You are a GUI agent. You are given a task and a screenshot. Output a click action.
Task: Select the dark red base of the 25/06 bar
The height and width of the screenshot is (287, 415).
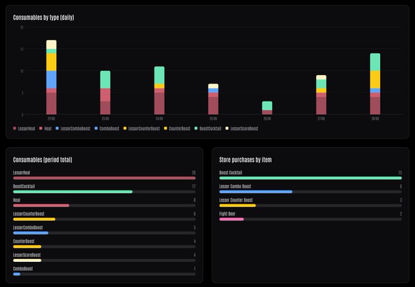[214, 106]
